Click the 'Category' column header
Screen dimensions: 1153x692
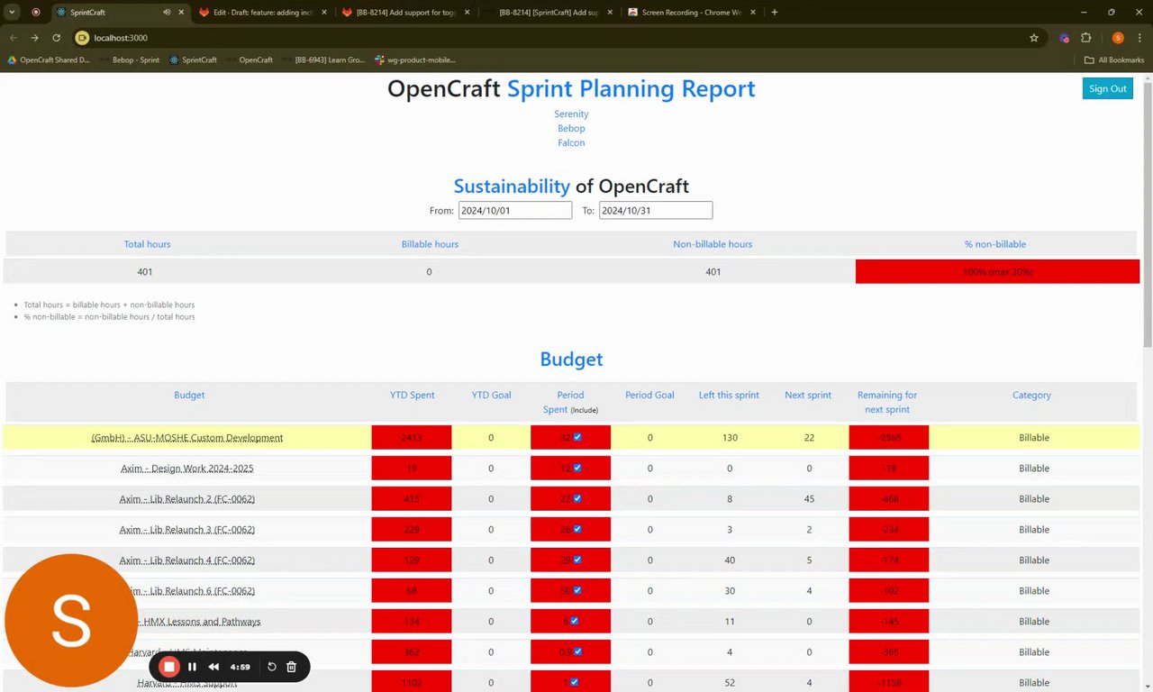tap(1031, 395)
